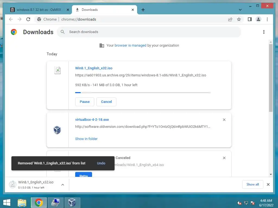Close the download shelf bar
Viewport: 278px width, 208px height.
pyautogui.click(x=268, y=184)
